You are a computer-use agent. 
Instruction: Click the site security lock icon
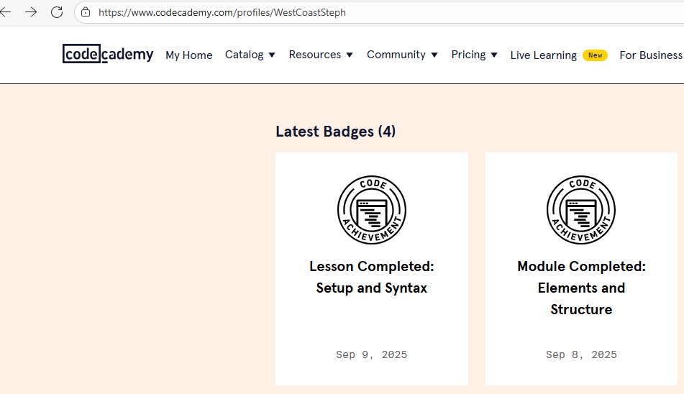point(86,12)
